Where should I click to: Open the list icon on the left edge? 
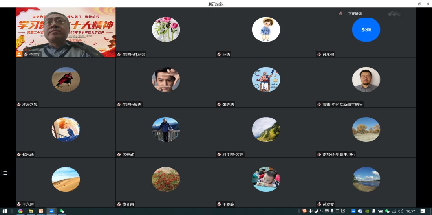point(5,173)
